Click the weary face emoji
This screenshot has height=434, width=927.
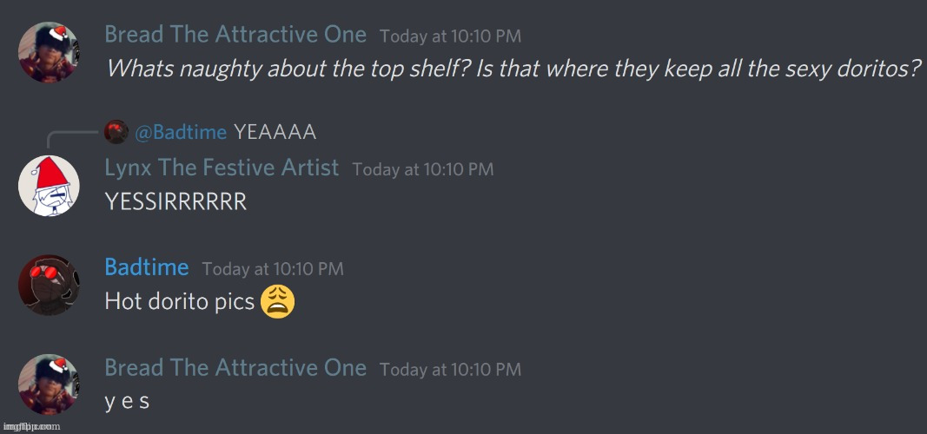pyautogui.click(x=277, y=301)
